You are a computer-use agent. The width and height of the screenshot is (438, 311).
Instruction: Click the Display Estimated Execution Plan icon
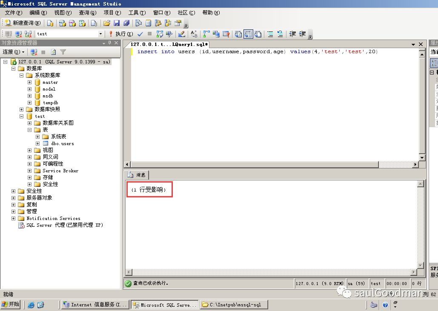160,34
